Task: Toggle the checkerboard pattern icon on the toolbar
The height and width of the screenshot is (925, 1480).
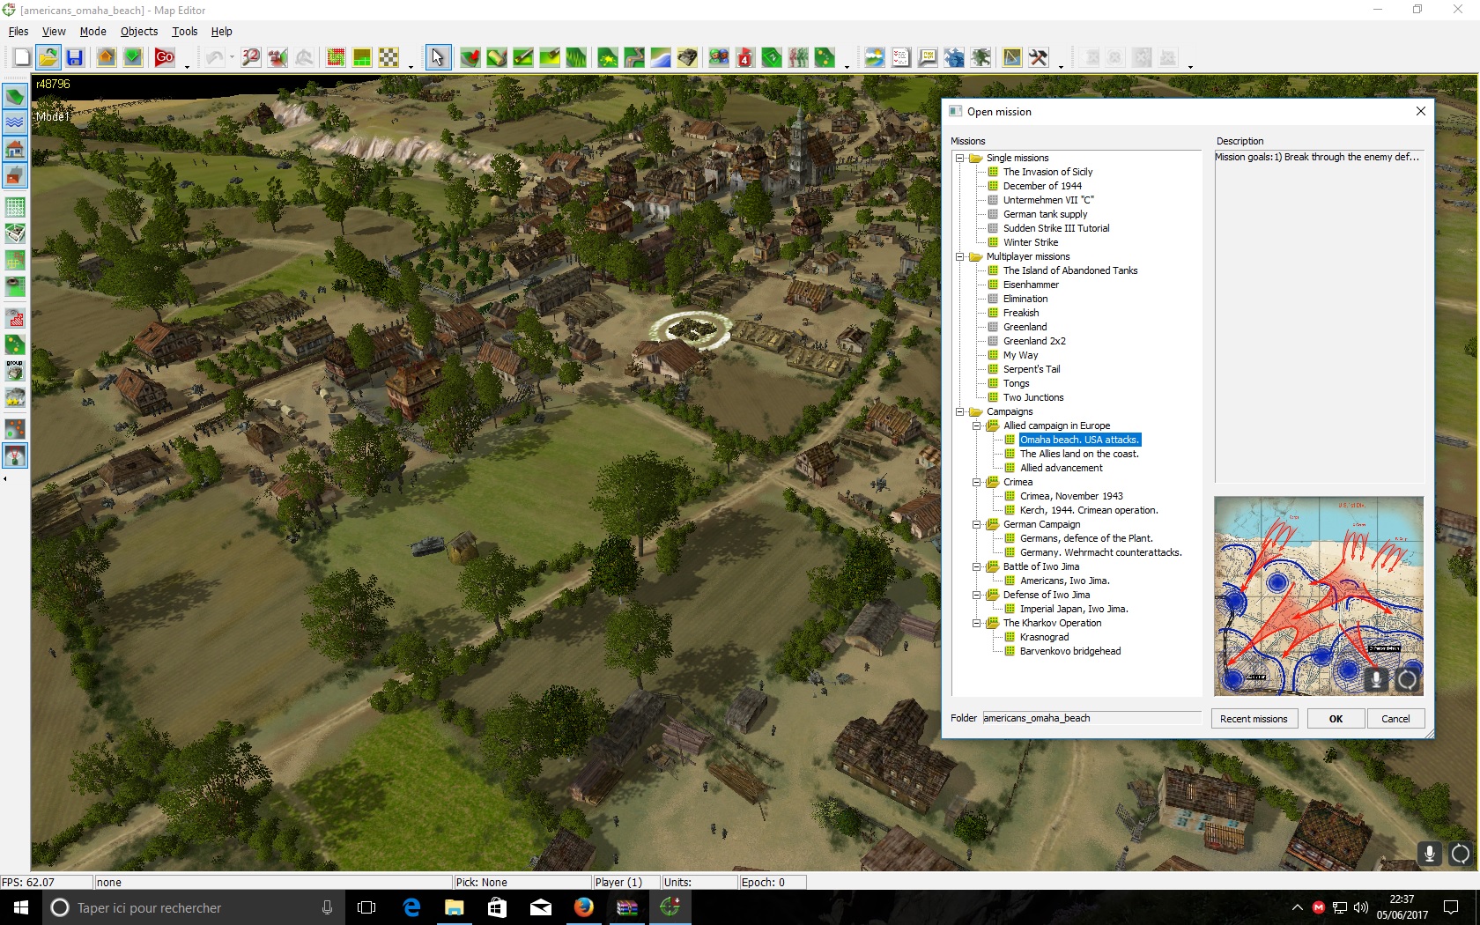Action: [390, 57]
